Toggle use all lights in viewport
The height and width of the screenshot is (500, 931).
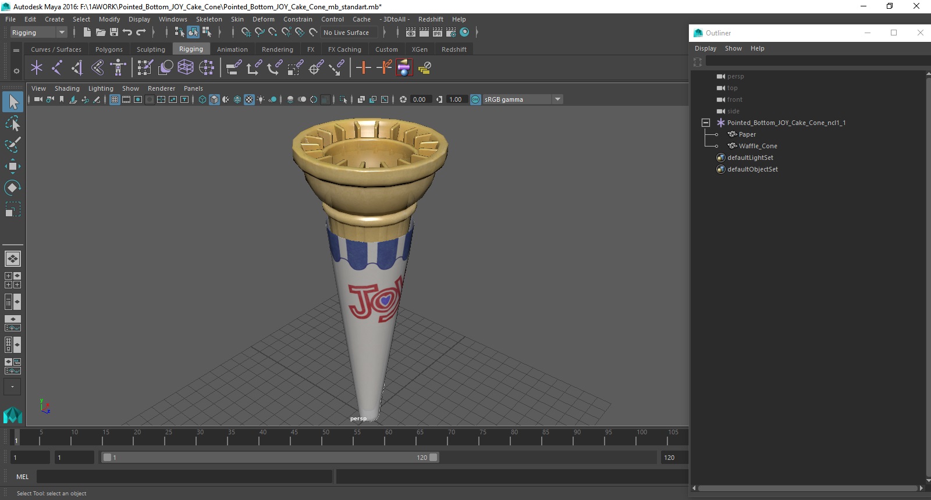(261, 99)
